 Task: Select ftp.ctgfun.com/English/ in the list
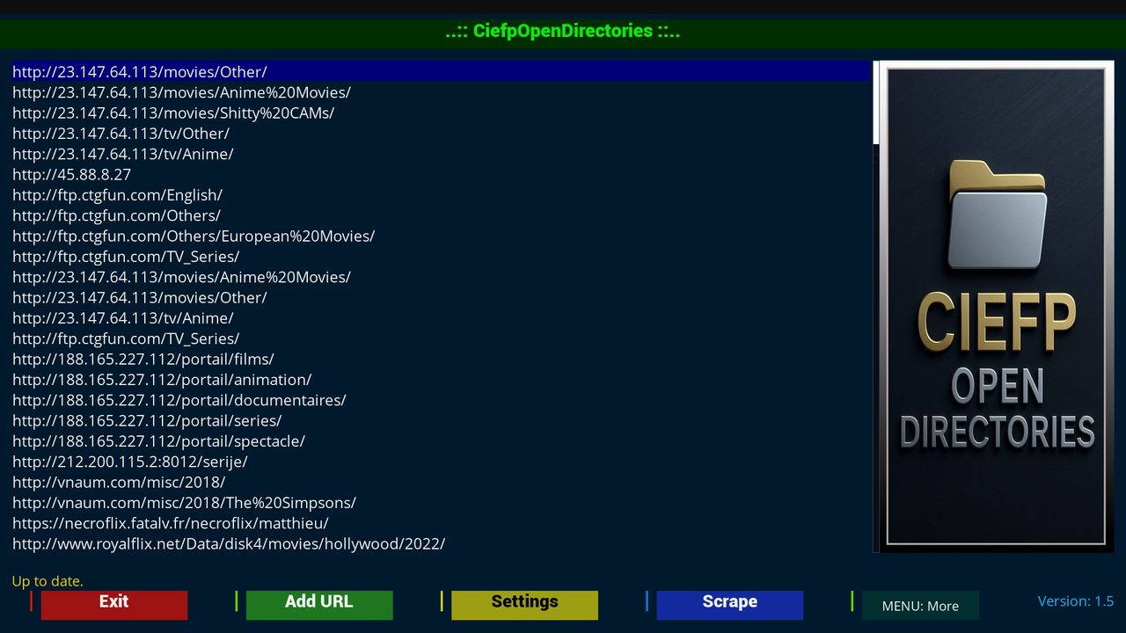coord(441,194)
